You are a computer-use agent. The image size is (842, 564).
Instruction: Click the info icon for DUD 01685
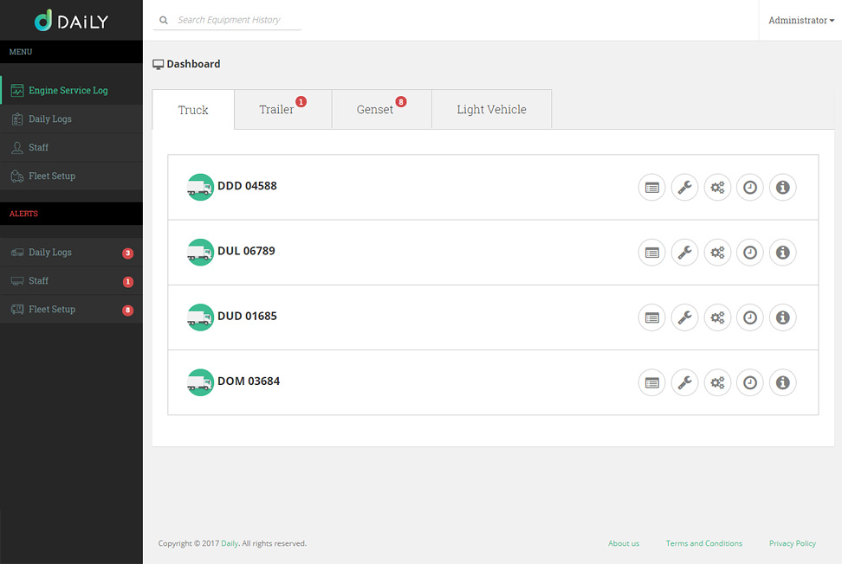(782, 317)
